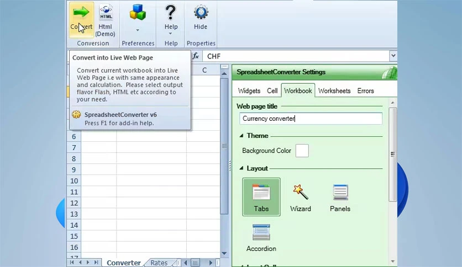The height and width of the screenshot is (267, 462).
Task: Open the Worksheets settings tab
Action: pyautogui.click(x=334, y=91)
